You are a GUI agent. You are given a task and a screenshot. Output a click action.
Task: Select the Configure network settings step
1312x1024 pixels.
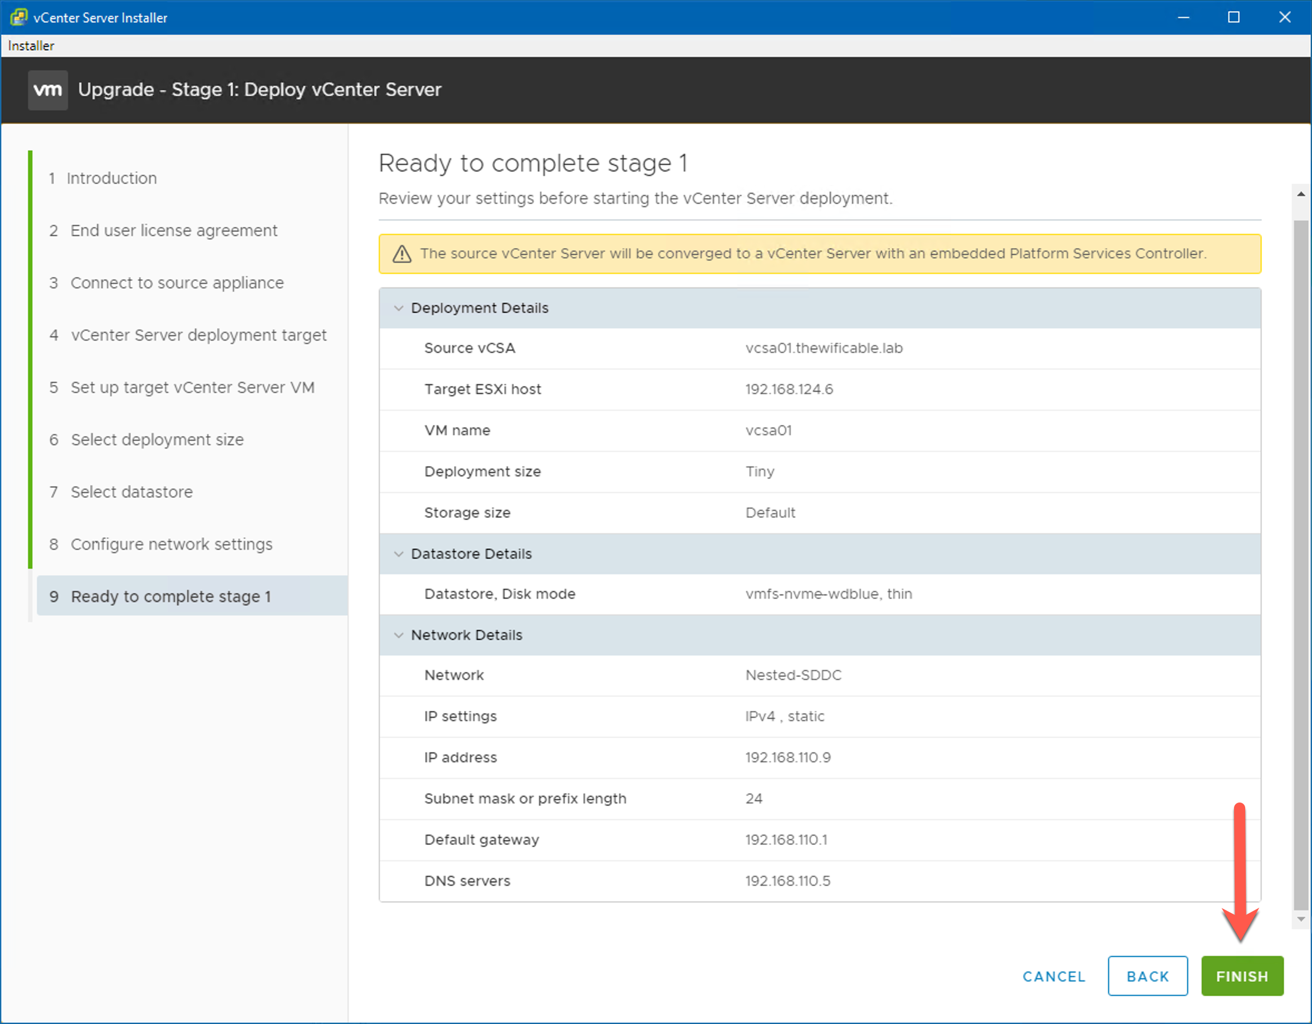click(171, 544)
